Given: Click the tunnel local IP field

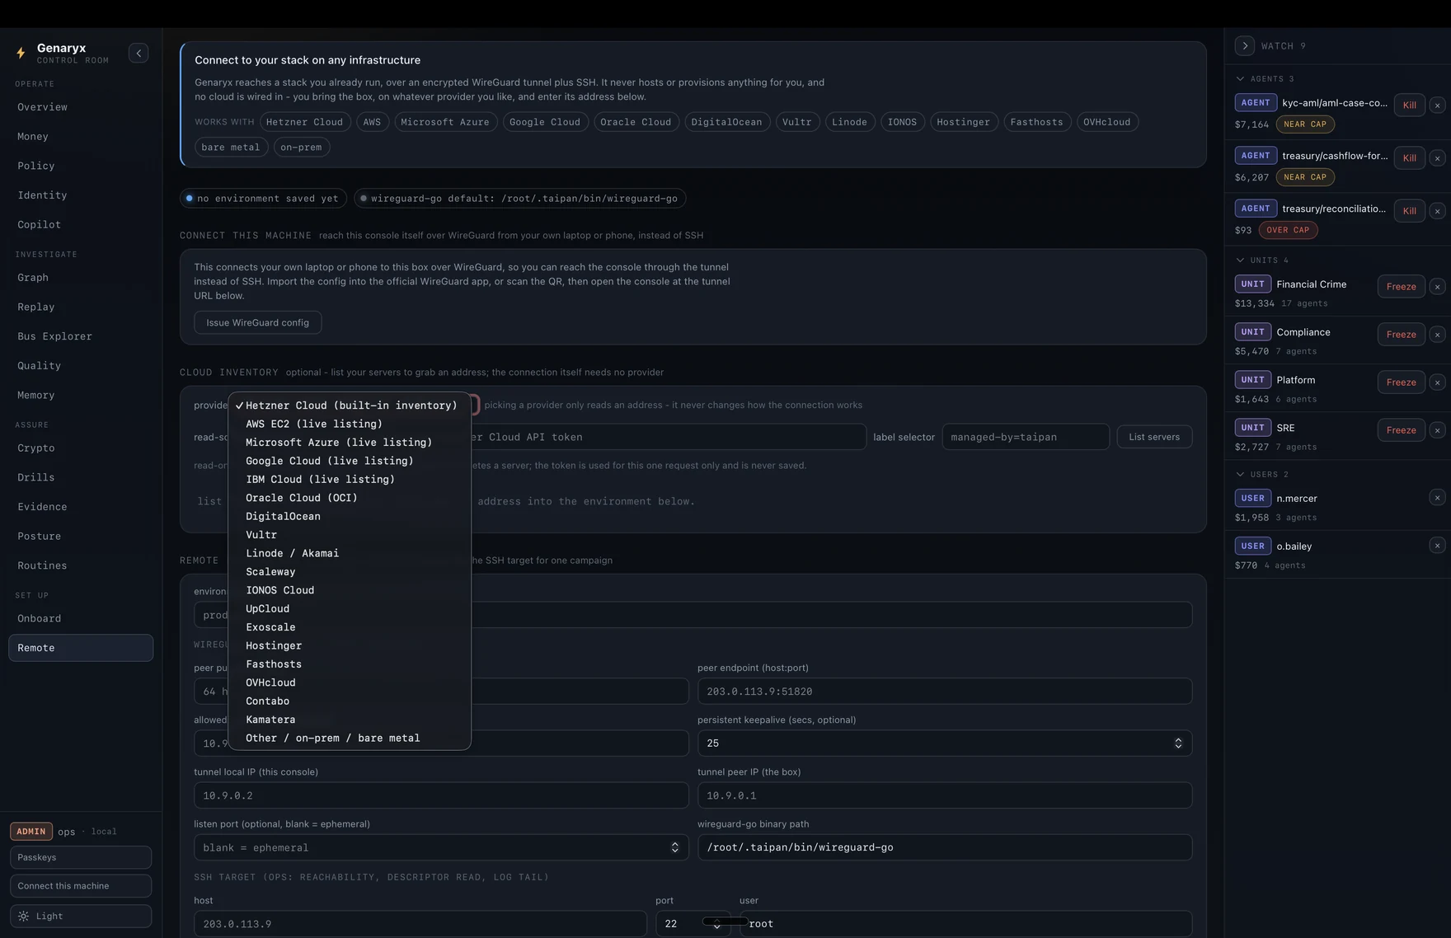Looking at the screenshot, I should (441, 795).
